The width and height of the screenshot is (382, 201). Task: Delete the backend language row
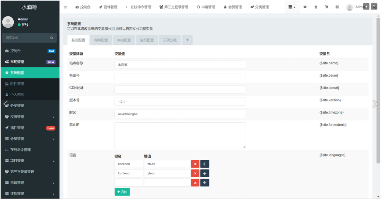195,164
